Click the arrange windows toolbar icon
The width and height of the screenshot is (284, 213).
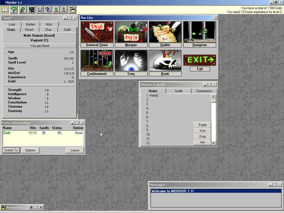[x=72, y=10]
